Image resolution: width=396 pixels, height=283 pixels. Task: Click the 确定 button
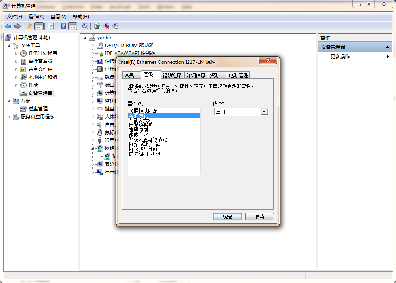(x=227, y=217)
